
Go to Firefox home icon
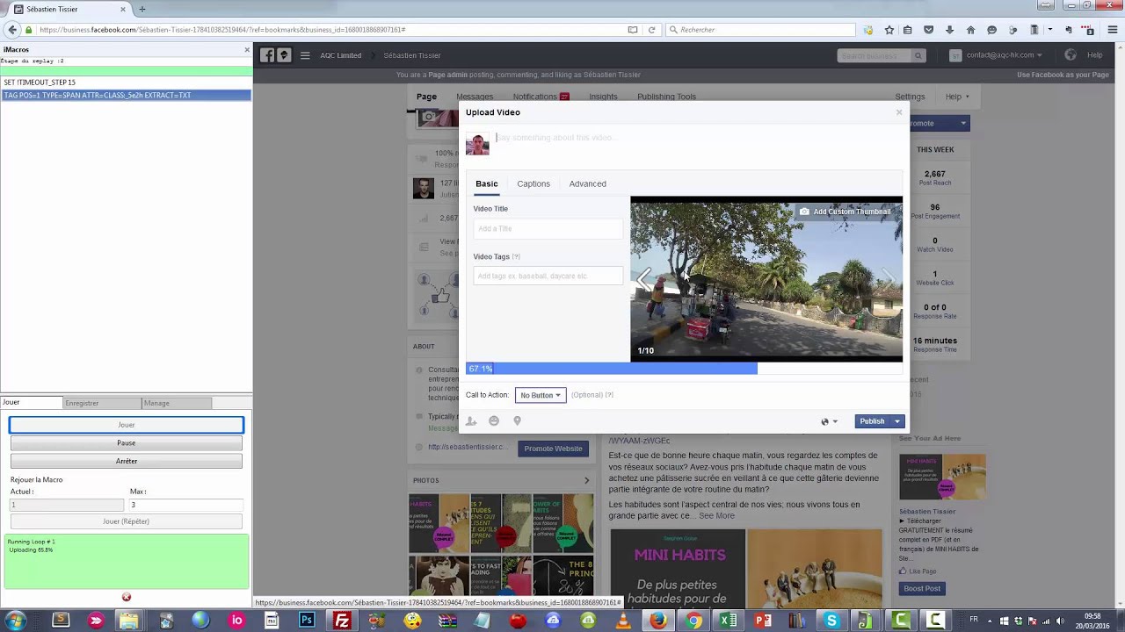point(970,30)
